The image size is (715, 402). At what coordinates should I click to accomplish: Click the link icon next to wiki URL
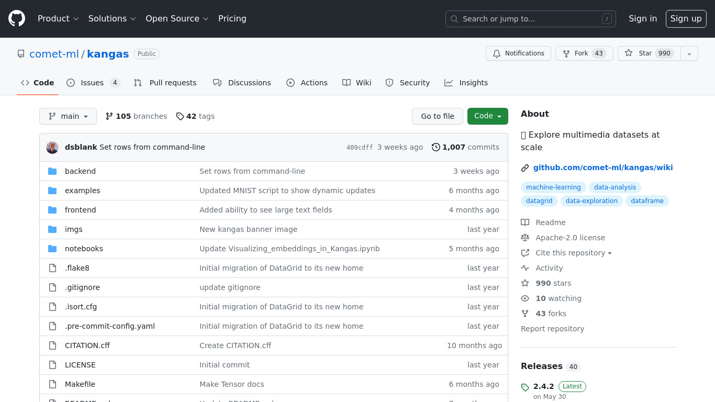pyautogui.click(x=525, y=168)
